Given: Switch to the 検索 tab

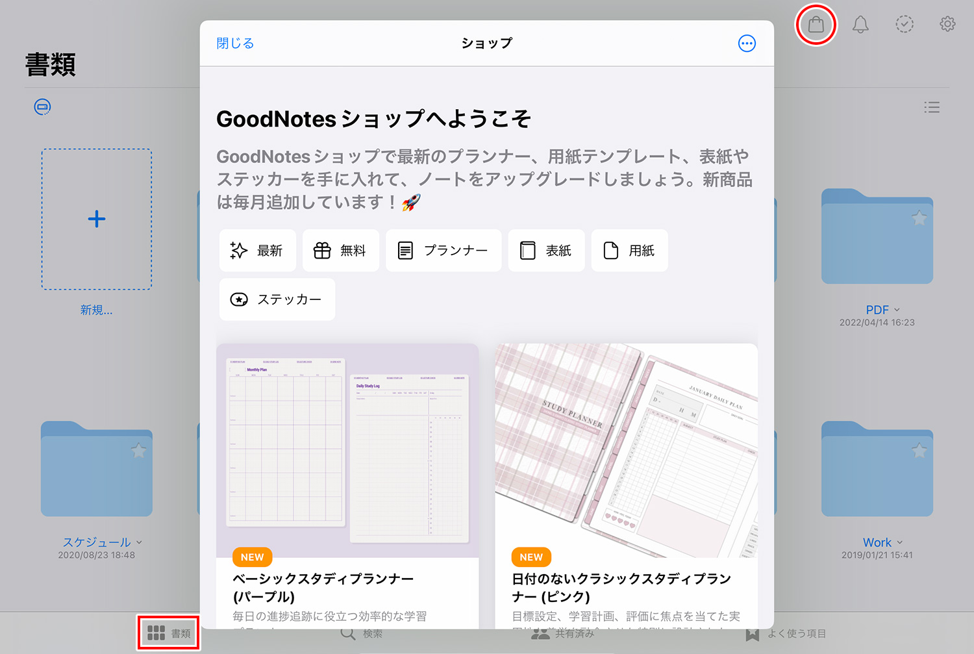Looking at the screenshot, I should 362,633.
